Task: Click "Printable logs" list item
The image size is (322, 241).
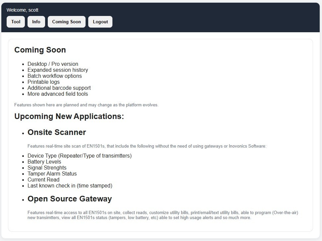Action: pyautogui.click(x=43, y=82)
